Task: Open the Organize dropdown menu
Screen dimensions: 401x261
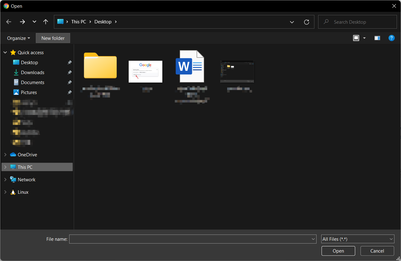Action: point(18,38)
